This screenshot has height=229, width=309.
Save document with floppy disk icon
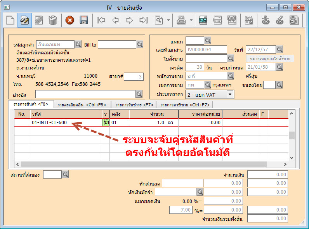pos(84,20)
